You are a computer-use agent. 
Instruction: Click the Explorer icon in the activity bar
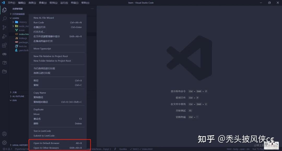tap(4, 10)
